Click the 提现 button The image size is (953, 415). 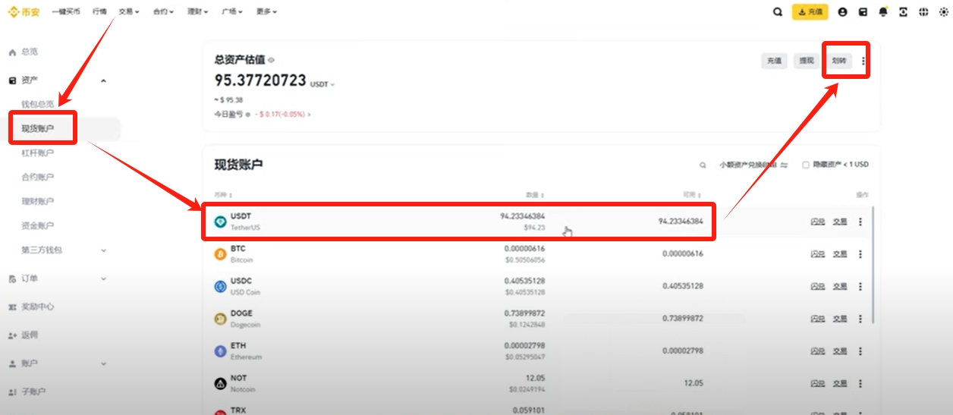coord(806,61)
